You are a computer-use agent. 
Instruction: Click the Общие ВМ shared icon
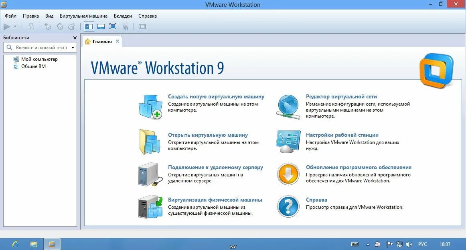(x=16, y=66)
